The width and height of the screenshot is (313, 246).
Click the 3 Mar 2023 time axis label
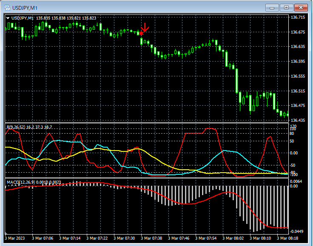tap(15, 238)
